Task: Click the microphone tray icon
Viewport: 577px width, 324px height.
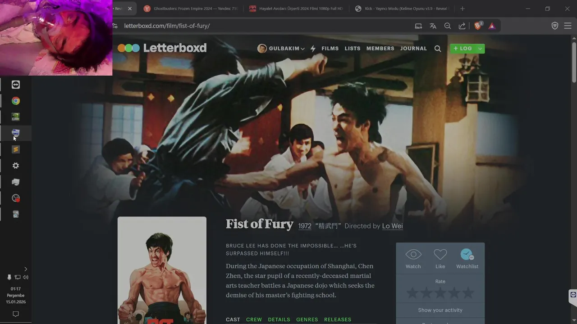Action: point(9,277)
